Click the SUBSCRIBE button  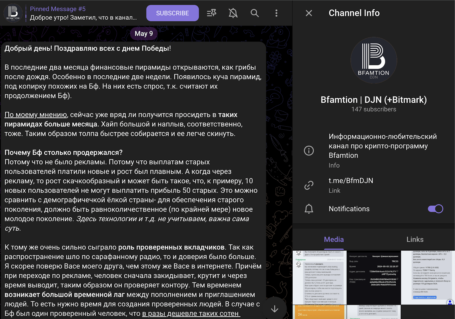click(x=172, y=13)
